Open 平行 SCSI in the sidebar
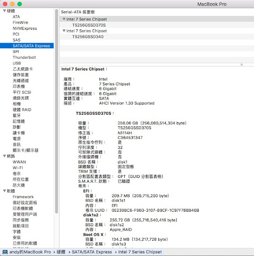 pyautogui.click(x=22, y=92)
